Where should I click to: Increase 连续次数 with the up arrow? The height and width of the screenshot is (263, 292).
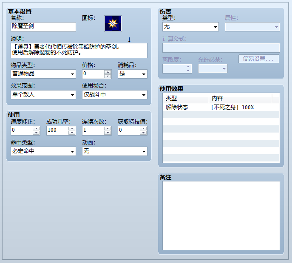click(x=108, y=129)
